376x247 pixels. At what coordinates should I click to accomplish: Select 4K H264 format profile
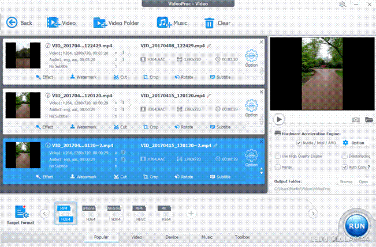pos(166,213)
